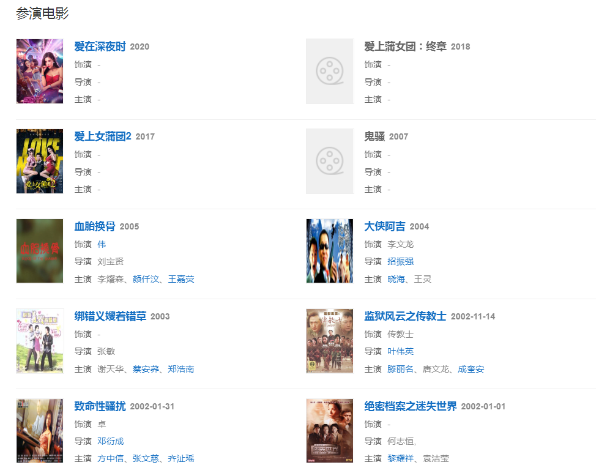
Task: Open the 爱在深夜时 movie poster
Action: click(40, 71)
